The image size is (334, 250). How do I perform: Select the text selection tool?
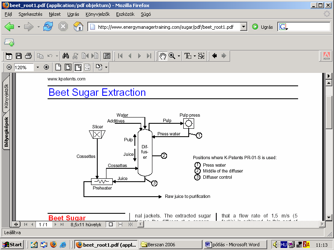click(x=187, y=56)
